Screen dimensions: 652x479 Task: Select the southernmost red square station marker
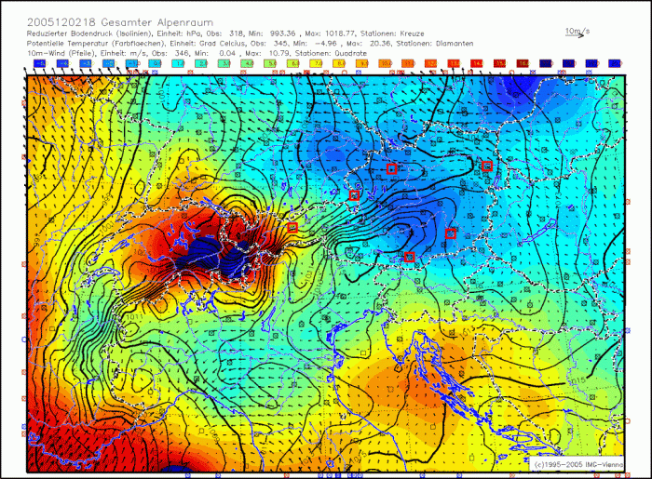point(409,256)
